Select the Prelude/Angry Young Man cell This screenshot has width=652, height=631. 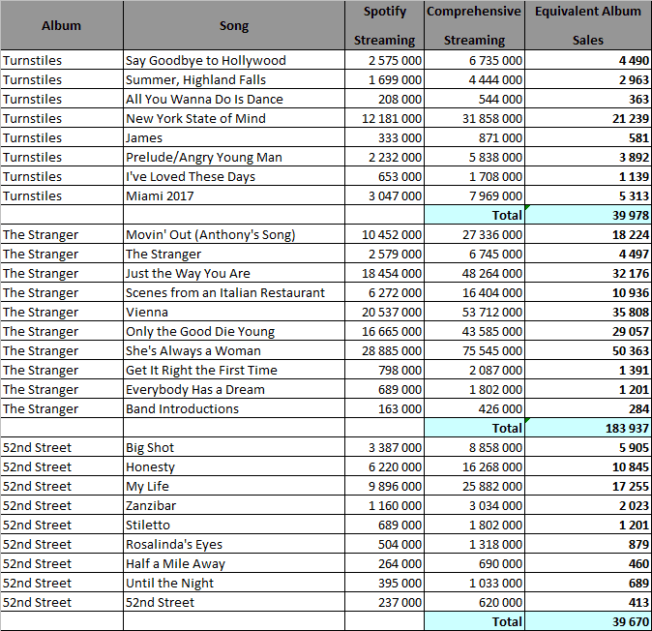(234, 157)
